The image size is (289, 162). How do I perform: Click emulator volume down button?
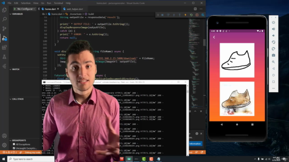274,36
